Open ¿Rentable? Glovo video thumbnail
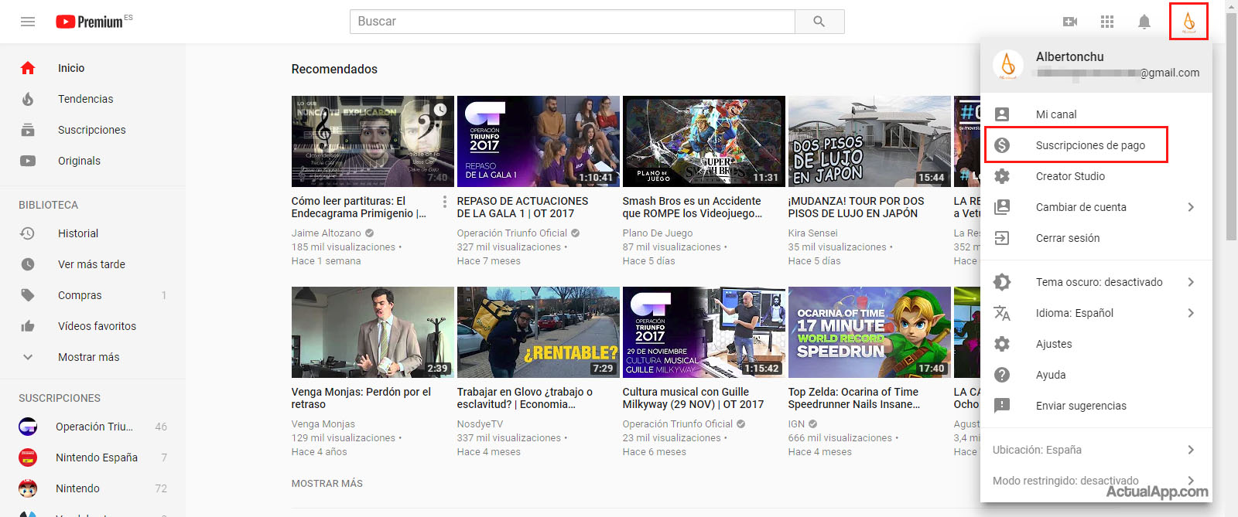The width and height of the screenshot is (1238, 517). [539, 332]
